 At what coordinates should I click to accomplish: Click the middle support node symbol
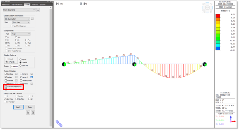[x=134, y=64]
